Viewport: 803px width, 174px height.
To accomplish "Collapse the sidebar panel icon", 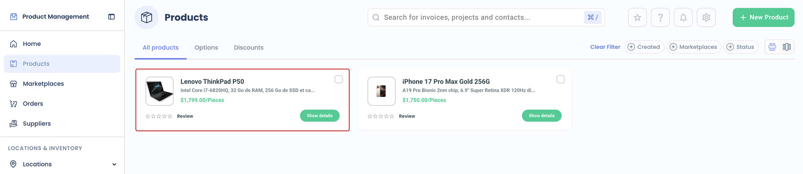I will tap(111, 17).
